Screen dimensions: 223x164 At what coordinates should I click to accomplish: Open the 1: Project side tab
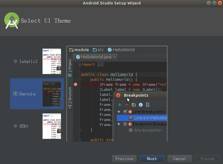[70, 66]
